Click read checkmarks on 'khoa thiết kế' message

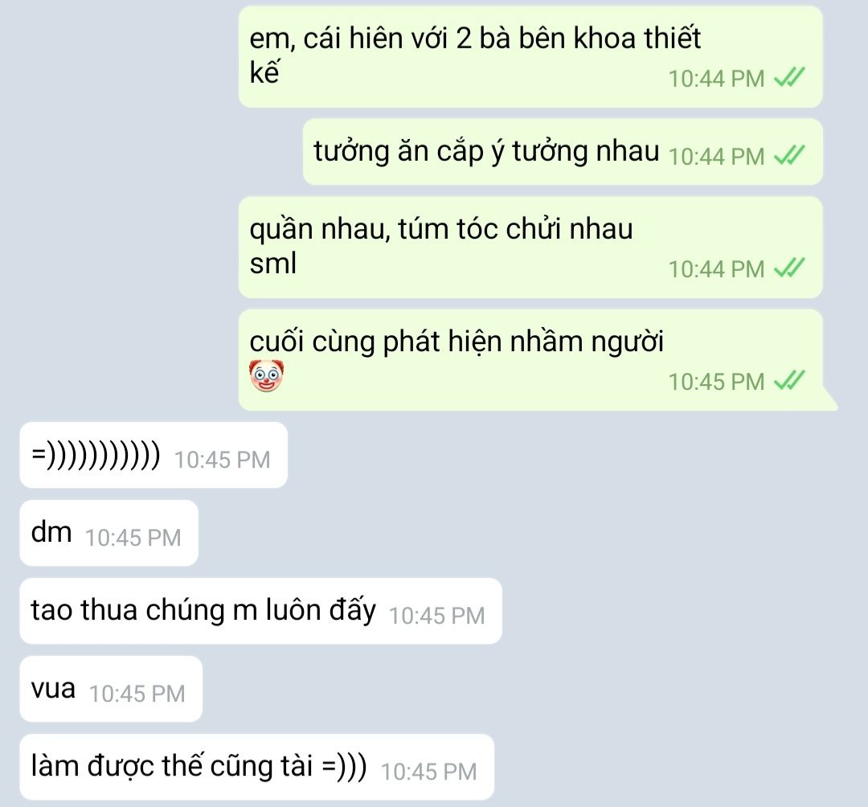(x=789, y=77)
